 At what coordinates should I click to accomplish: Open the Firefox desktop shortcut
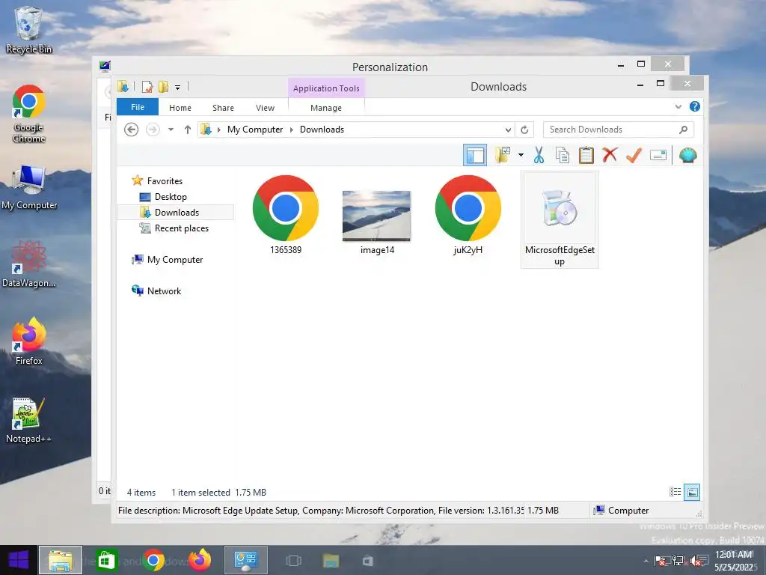pyautogui.click(x=29, y=341)
